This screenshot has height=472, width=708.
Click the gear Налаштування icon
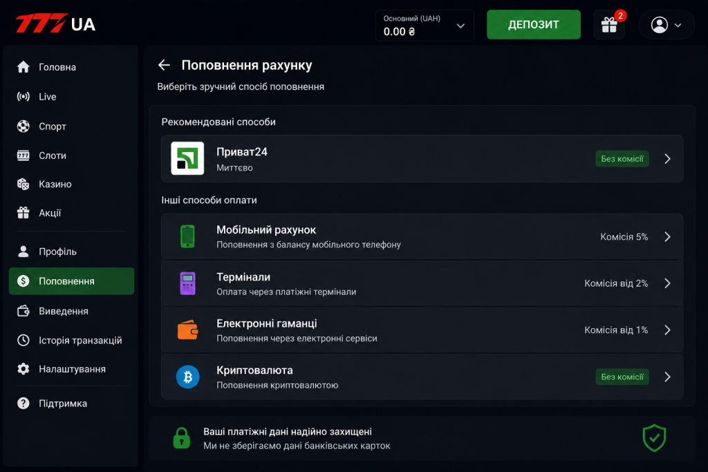[x=23, y=368]
